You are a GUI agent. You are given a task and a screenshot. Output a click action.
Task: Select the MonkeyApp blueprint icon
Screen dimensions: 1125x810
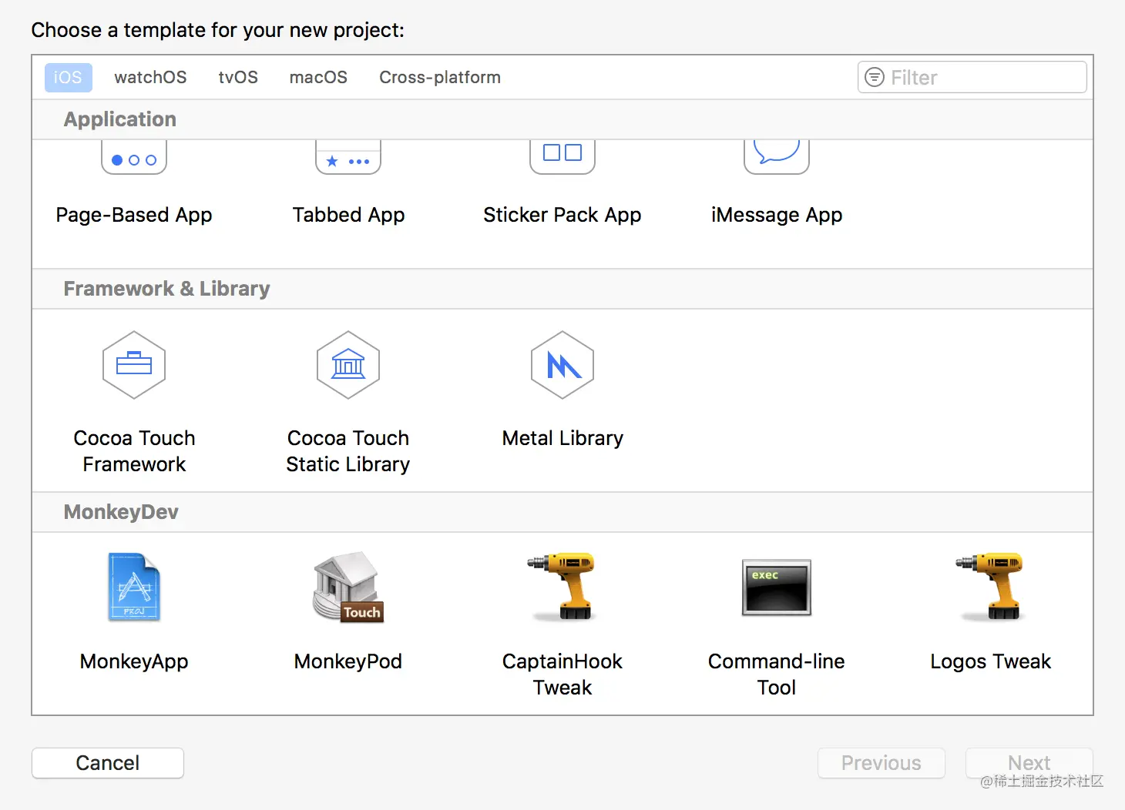point(134,587)
